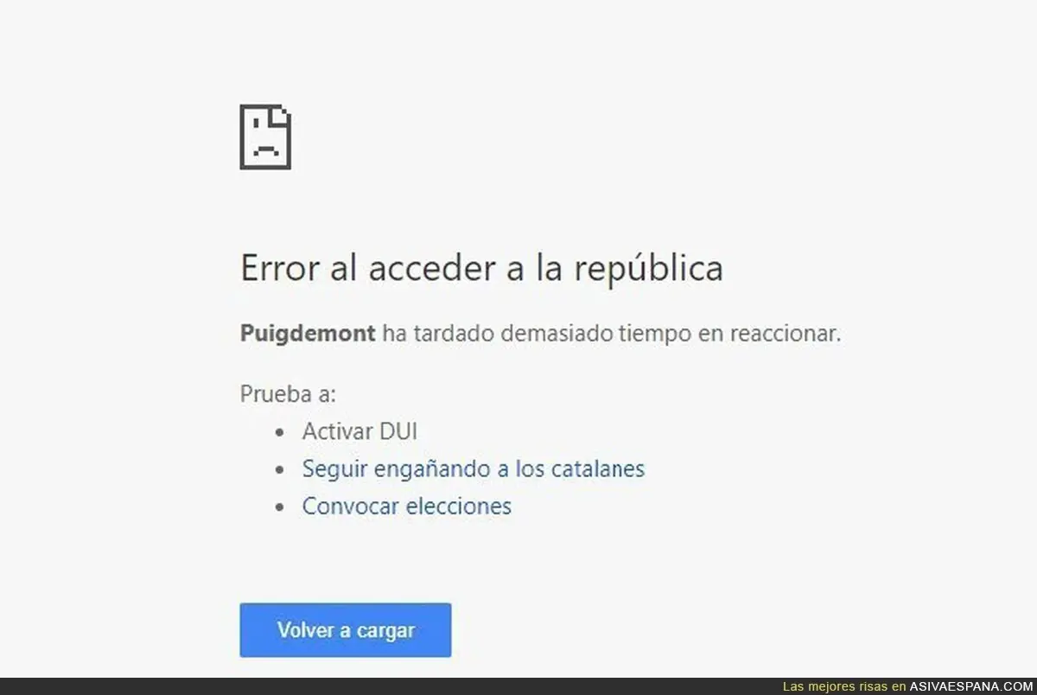Click the bold Puigdemont text

pyautogui.click(x=308, y=334)
